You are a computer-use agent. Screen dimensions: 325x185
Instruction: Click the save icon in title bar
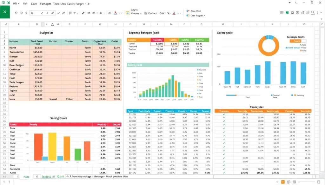(x=3, y=3)
